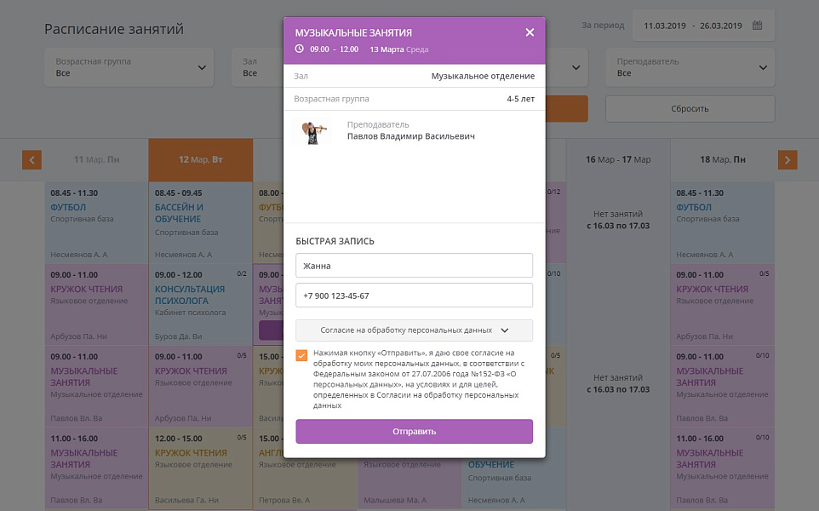The image size is (819, 511).
Task: Go to previous week with left arrow
Action: 31,160
